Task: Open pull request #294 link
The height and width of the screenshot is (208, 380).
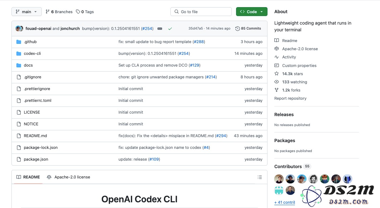Action: click(x=221, y=136)
